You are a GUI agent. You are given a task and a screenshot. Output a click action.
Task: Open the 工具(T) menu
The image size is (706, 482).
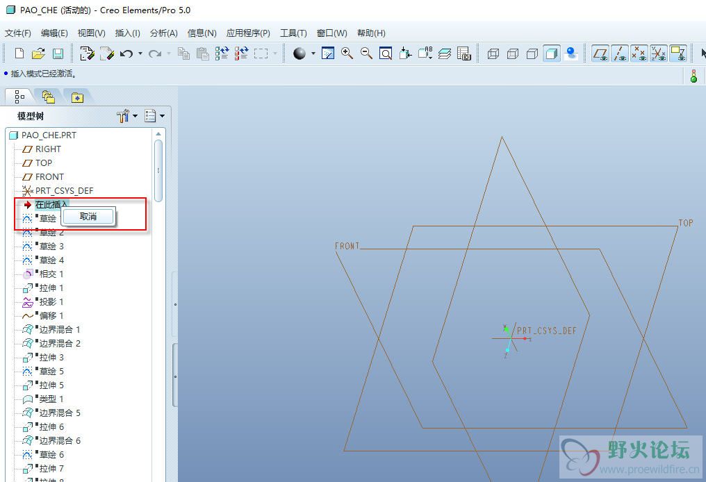click(293, 33)
